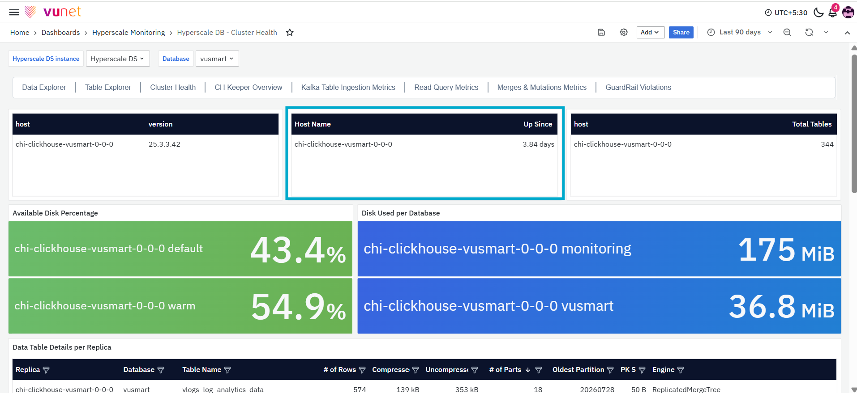Open dashboard settings gear
The image size is (857, 393).
click(624, 32)
